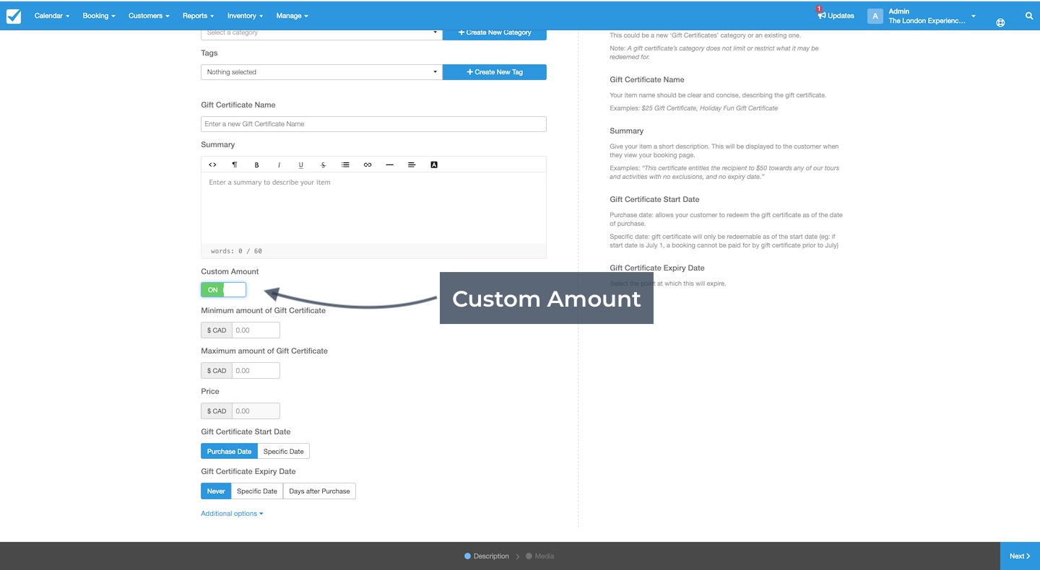Open the Admin account dropdown arrow
Screen dimensions: 1040x570
click(974, 16)
